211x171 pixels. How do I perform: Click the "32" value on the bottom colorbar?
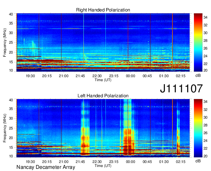click(205, 110)
